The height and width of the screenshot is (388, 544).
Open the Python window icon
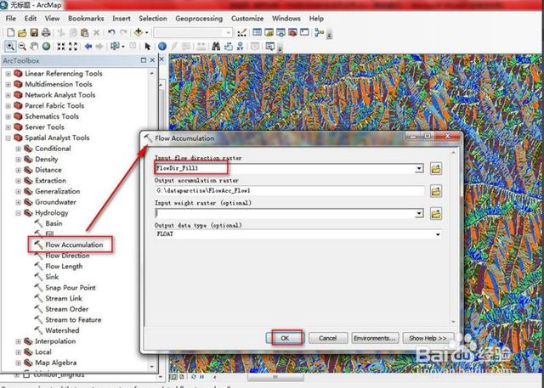tap(304, 32)
